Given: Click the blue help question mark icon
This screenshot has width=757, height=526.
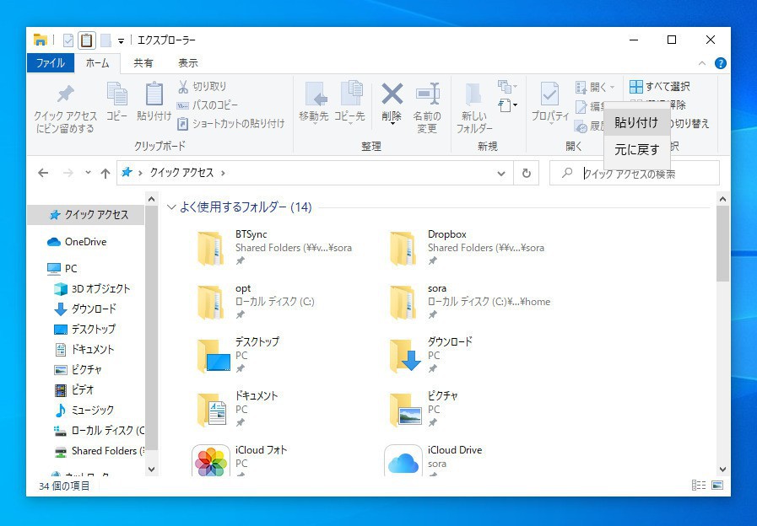Looking at the screenshot, I should [721, 63].
